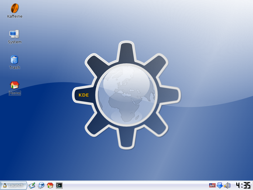Image resolution: width=253 pixels, height=190 pixels.
Task: Click the pencil-and-notepad icon in the panel
Action: click(x=32, y=185)
